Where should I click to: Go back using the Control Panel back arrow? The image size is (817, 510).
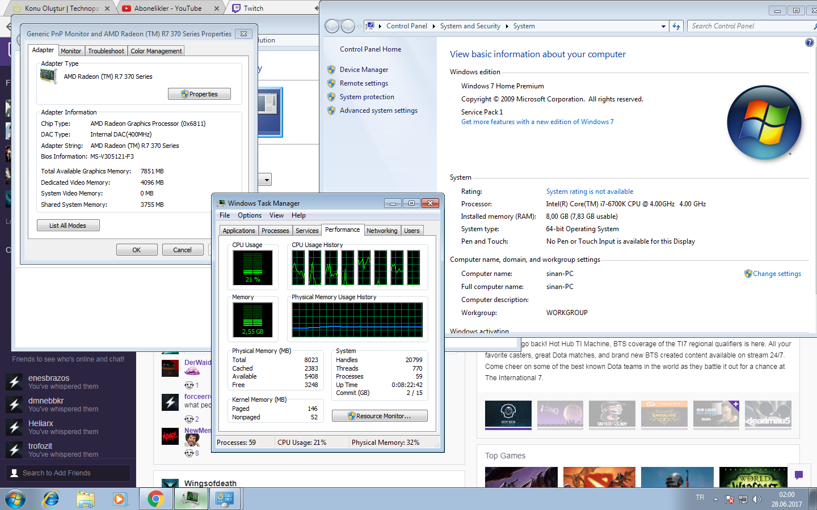(x=332, y=26)
